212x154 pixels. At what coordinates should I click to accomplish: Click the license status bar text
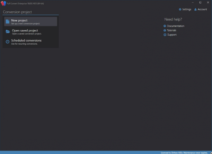[x=184, y=153]
